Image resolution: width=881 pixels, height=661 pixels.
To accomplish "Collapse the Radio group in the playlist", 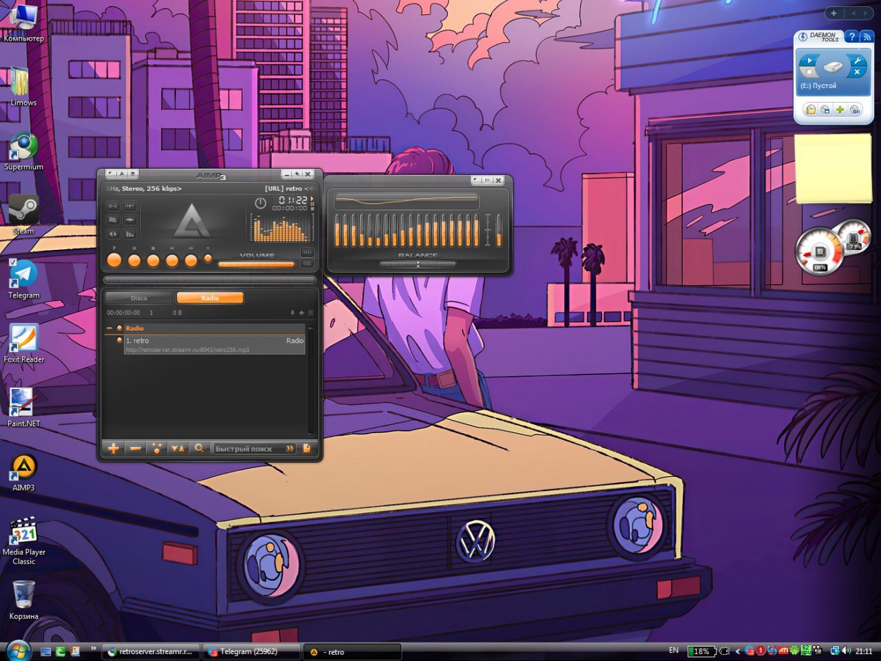I will (x=109, y=328).
